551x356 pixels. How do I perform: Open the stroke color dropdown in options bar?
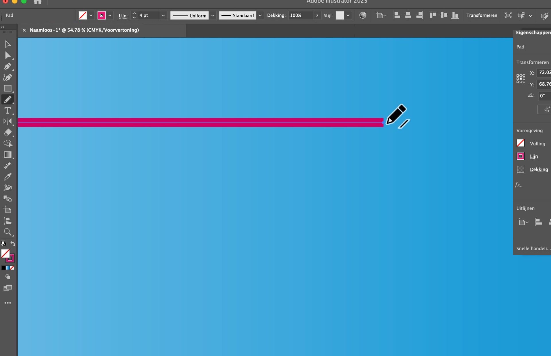coord(110,15)
